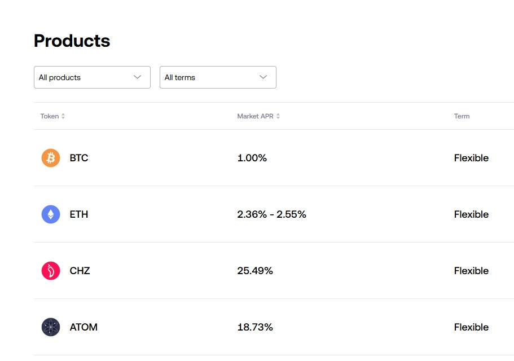Image resolution: width=514 pixels, height=361 pixels.
Task: Click the Bitcoin token icon
Action: pyautogui.click(x=51, y=158)
